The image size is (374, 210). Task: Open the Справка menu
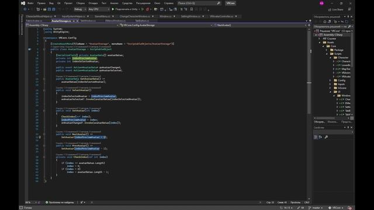coord(169,3)
